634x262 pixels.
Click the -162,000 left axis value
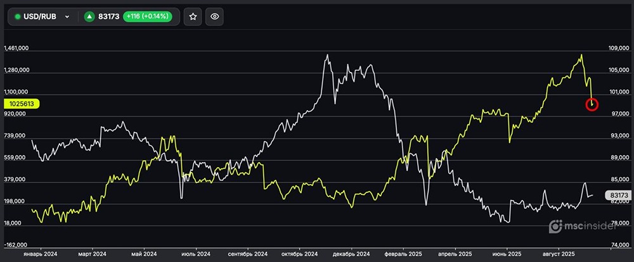coord(15,245)
